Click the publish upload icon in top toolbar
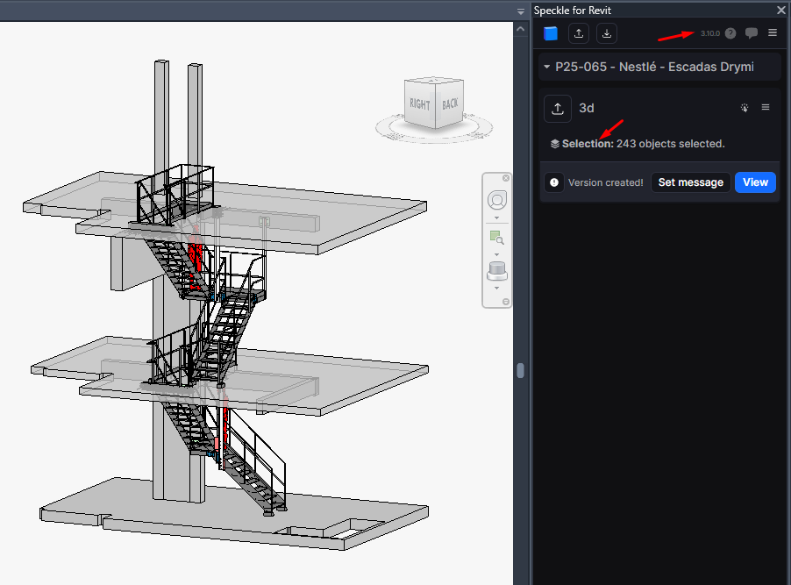Screen dimensions: 791x585 point(579,33)
